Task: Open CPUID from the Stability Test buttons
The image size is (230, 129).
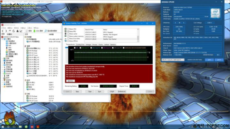Action: click(x=111, y=92)
